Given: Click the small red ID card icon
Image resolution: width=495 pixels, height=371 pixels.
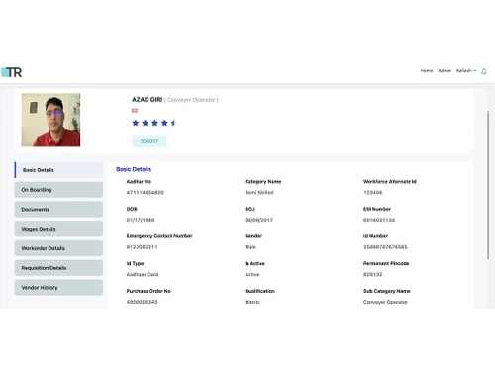Looking at the screenshot, I should [135, 111].
